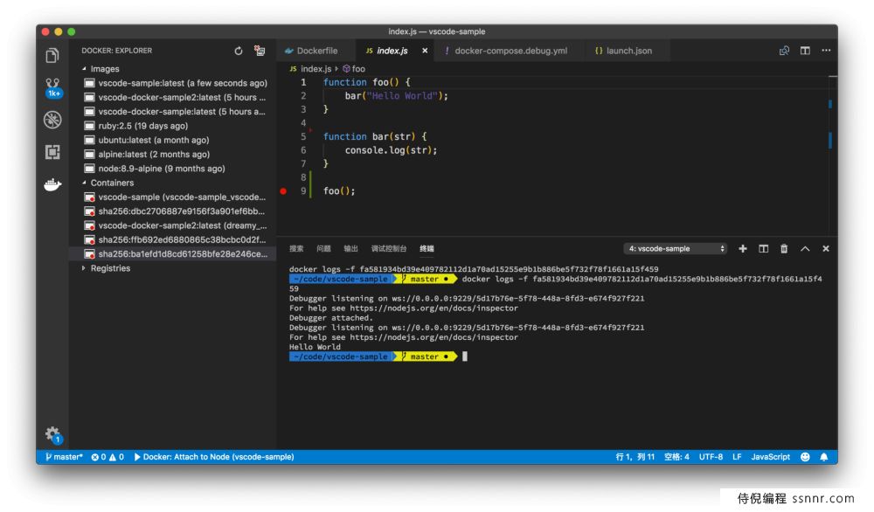The height and width of the screenshot is (512, 874).
Task: Click the system prune icon in Docker explorer
Action: click(260, 51)
